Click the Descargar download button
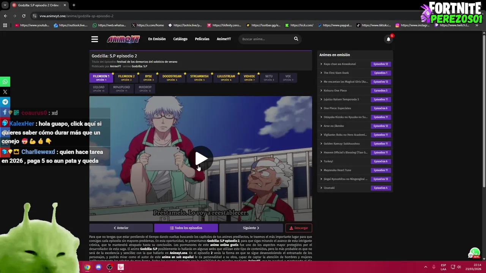The height and width of the screenshot is (273, 486). [299, 228]
